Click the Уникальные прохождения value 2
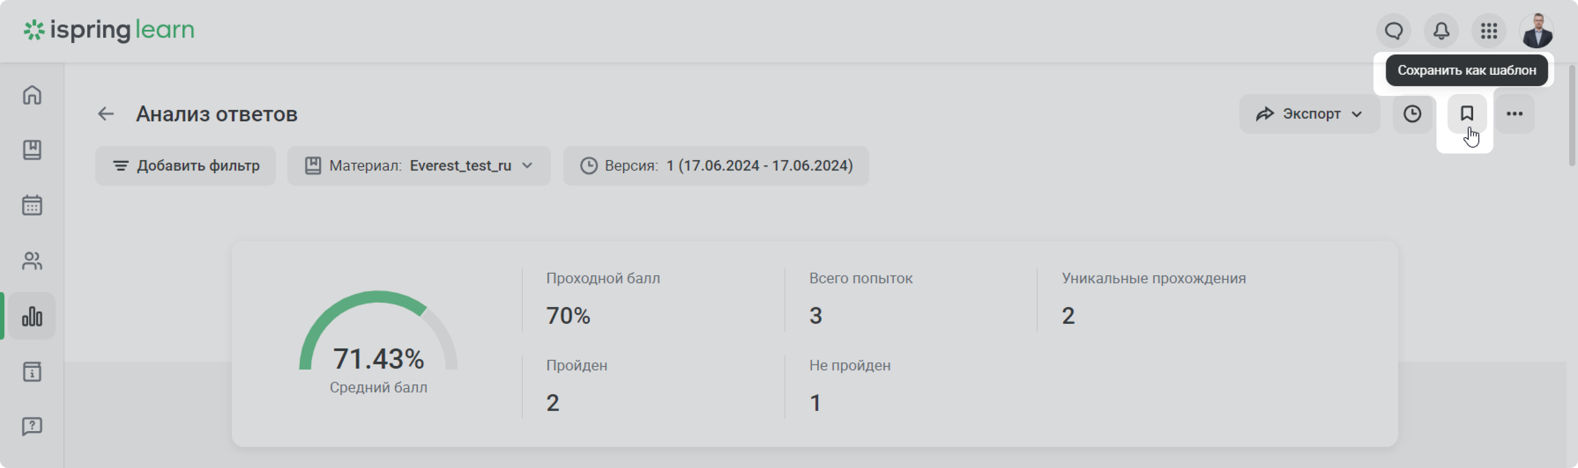 tap(1068, 316)
